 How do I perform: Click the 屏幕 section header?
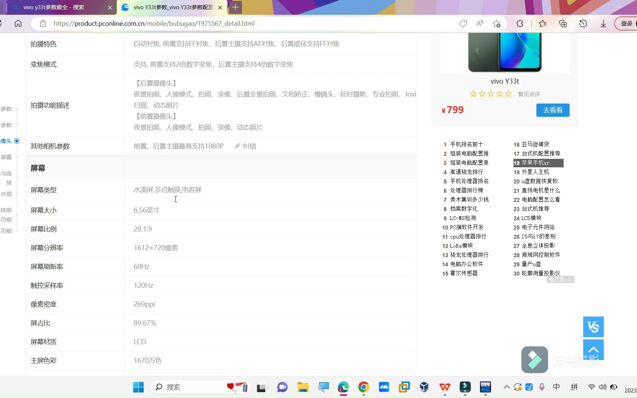point(38,168)
